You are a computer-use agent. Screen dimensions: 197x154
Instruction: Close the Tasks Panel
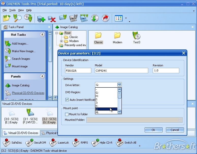pyautogui.click(x=49, y=27)
